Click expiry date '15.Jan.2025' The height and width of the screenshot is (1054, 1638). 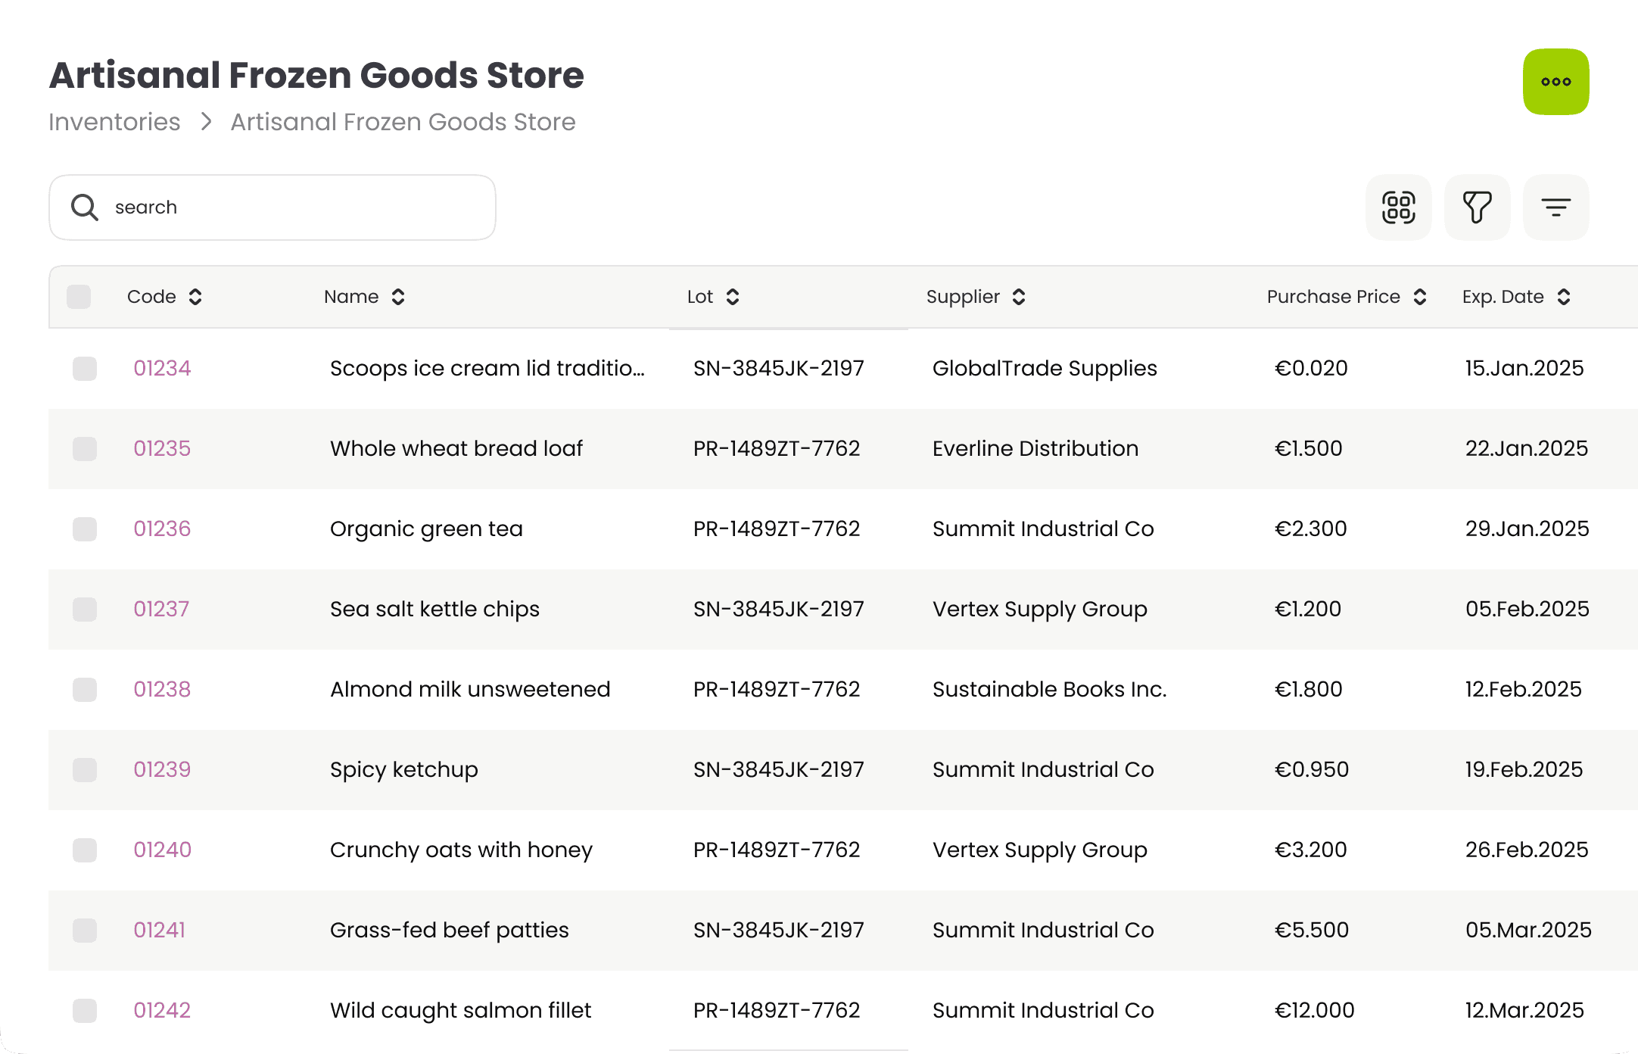1524,368
